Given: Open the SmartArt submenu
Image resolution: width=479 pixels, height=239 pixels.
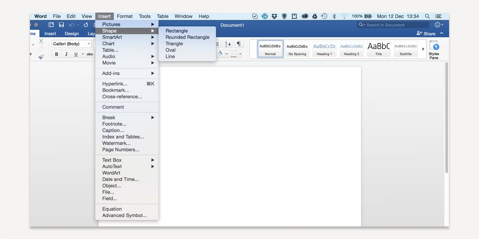Looking at the screenshot, I should [x=127, y=37].
